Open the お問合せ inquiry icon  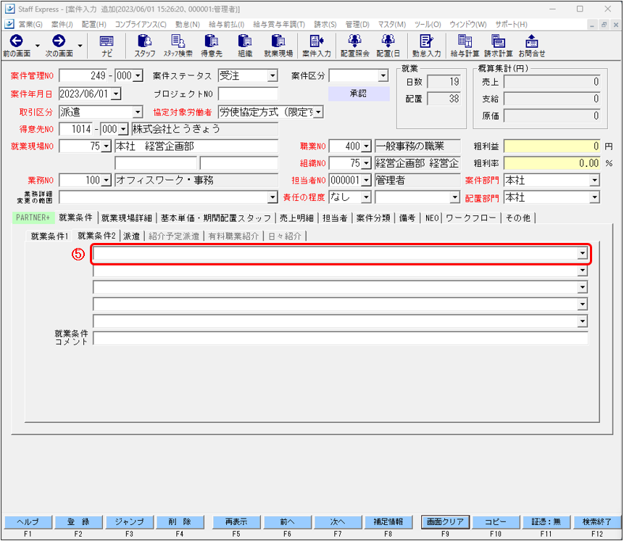pyautogui.click(x=532, y=41)
